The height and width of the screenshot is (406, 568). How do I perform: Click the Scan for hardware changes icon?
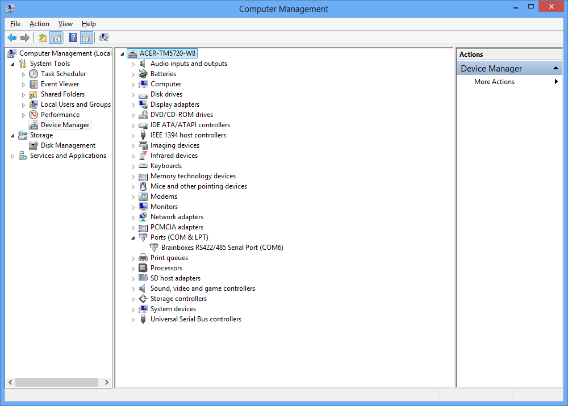(x=103, y=37)
